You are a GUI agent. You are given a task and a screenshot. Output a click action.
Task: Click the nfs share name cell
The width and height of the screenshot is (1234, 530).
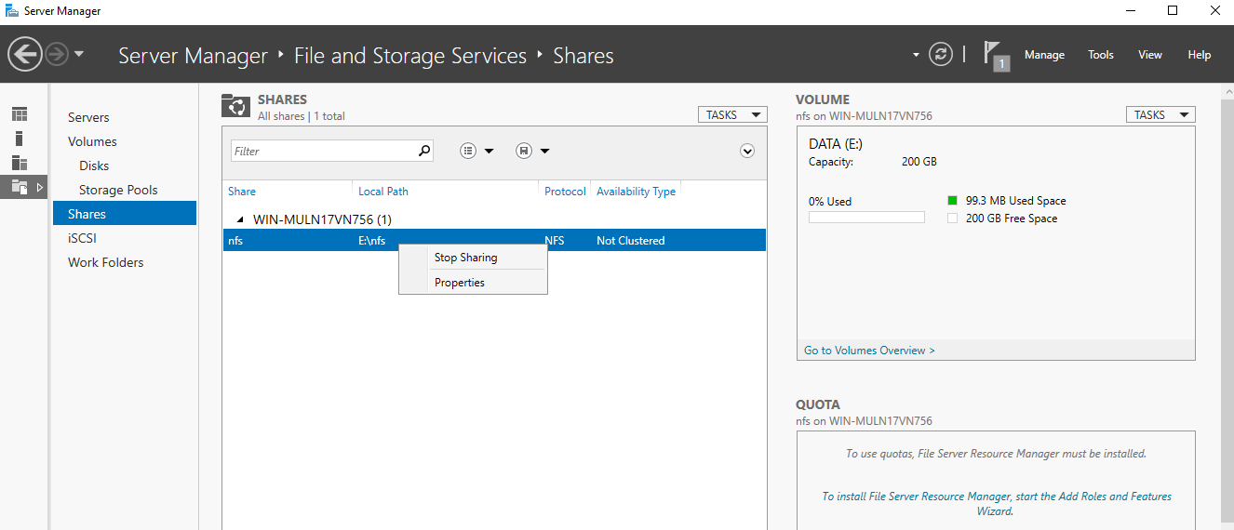(x=235, y=241)
